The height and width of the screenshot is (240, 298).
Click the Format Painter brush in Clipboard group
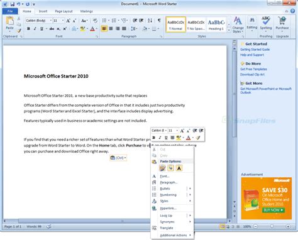coord(19,31)
